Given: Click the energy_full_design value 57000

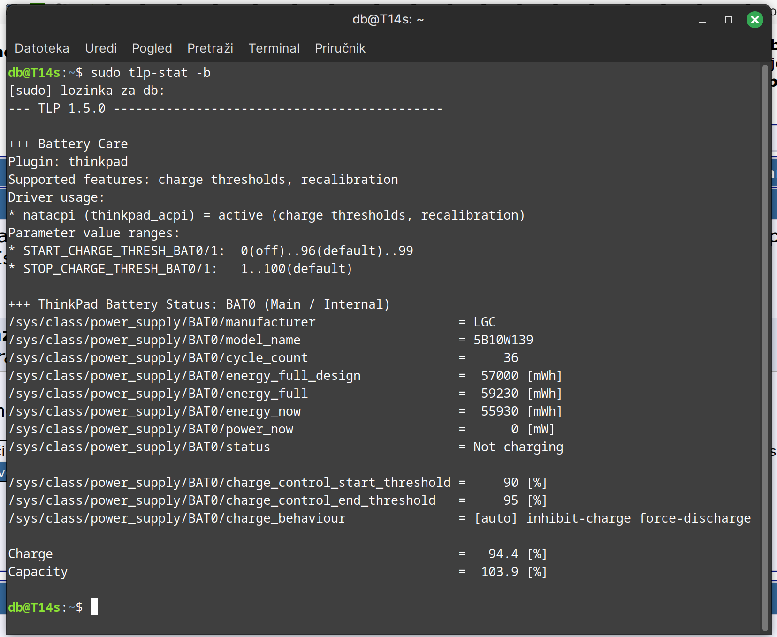Looking at the screenshot, I should 500,376.
